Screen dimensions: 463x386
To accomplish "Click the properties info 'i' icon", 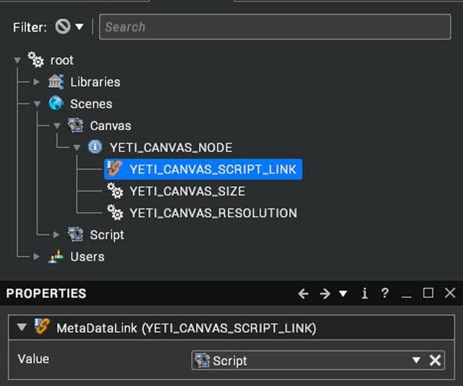I will coord(364,293).
